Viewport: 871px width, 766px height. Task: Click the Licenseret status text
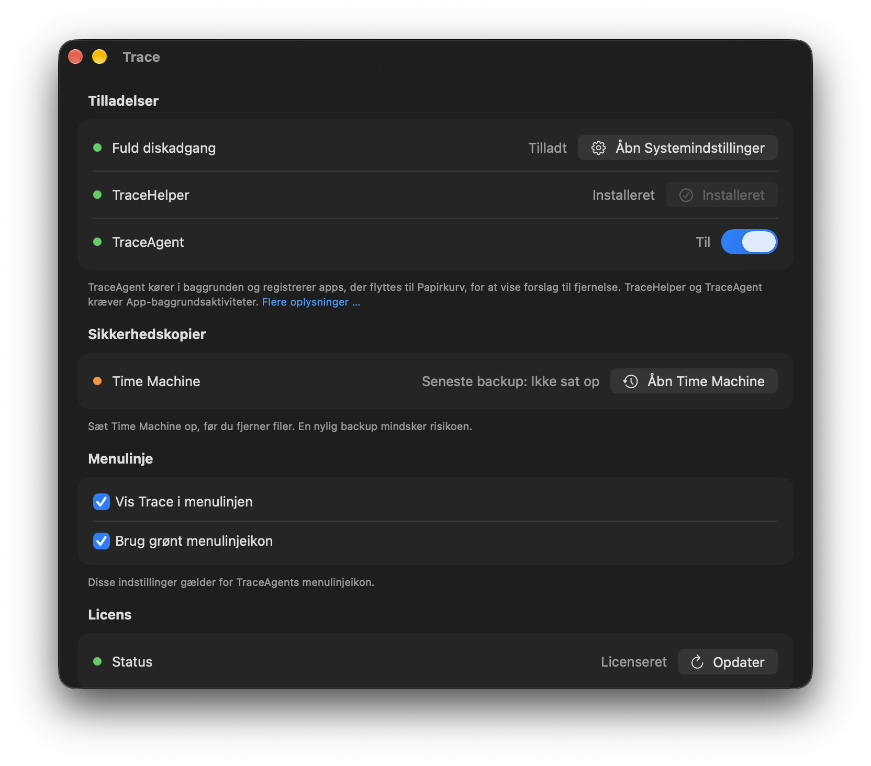pos(633,662)
